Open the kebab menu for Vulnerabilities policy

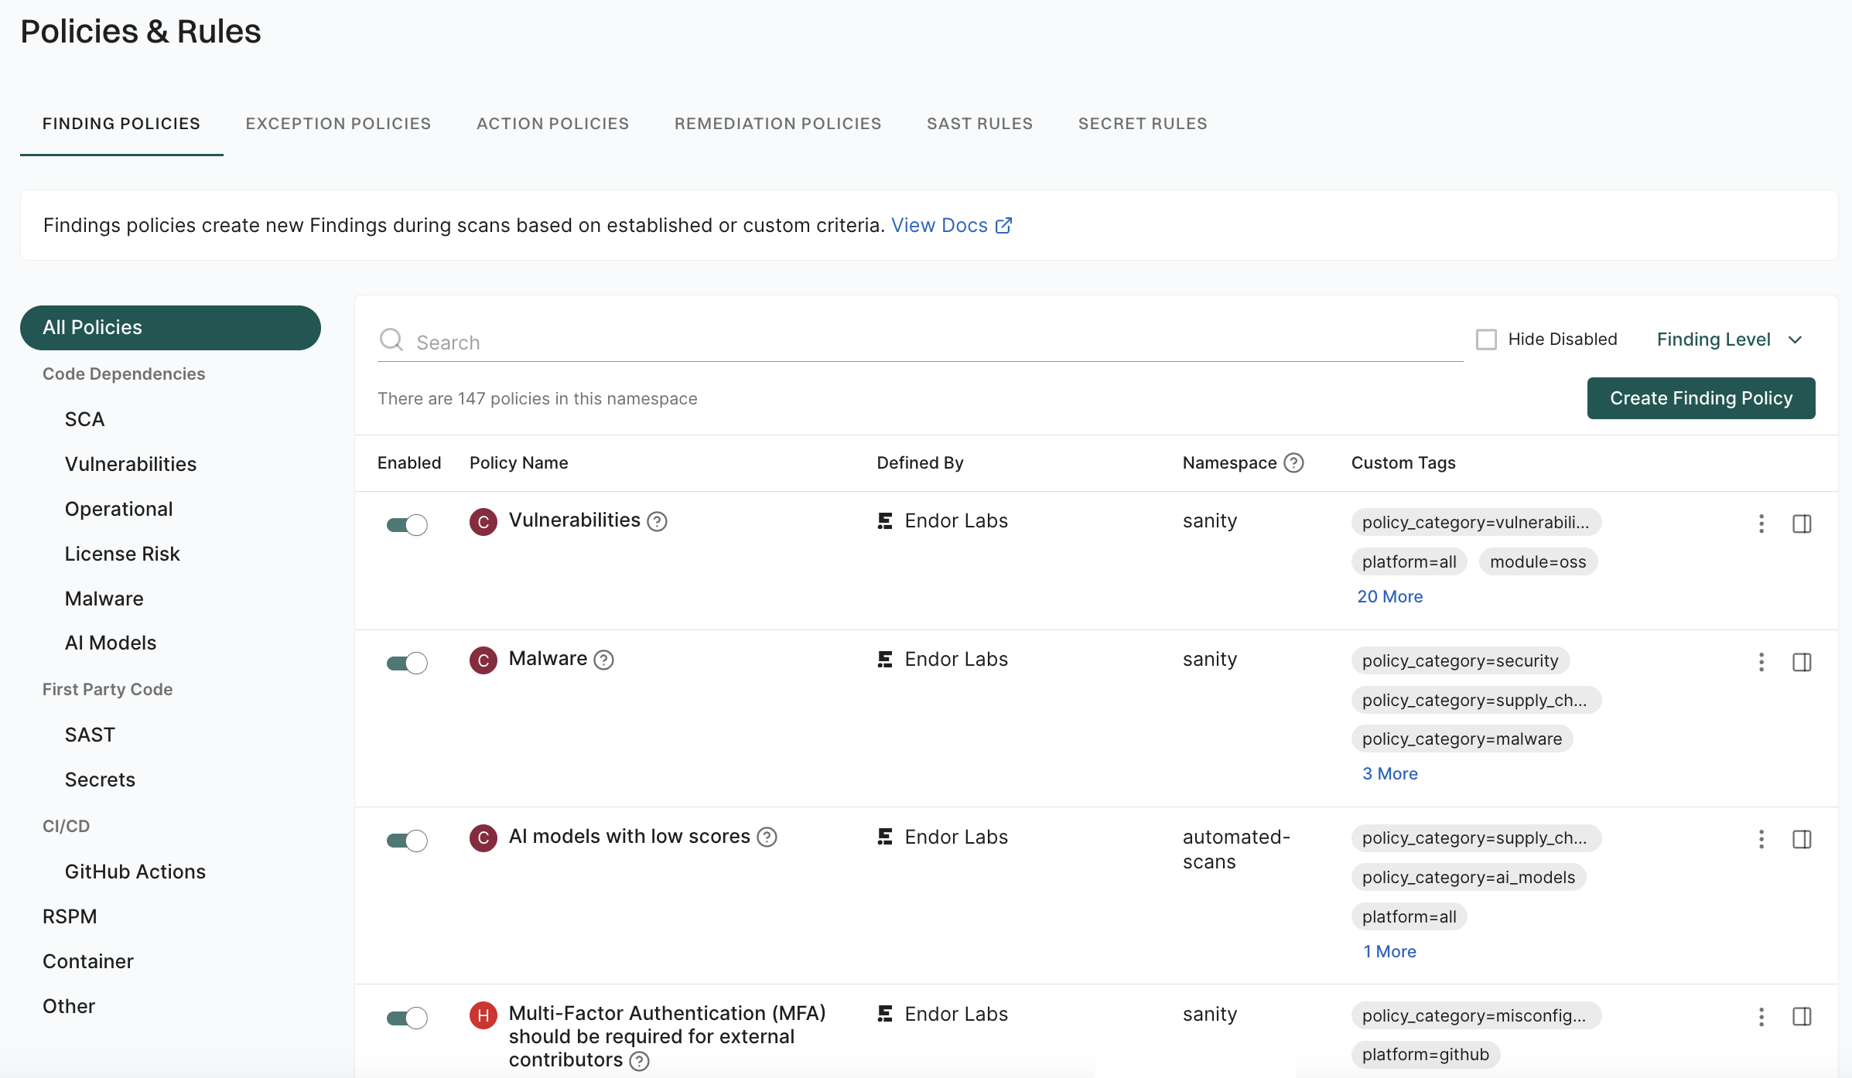(x=1761, y=524)
